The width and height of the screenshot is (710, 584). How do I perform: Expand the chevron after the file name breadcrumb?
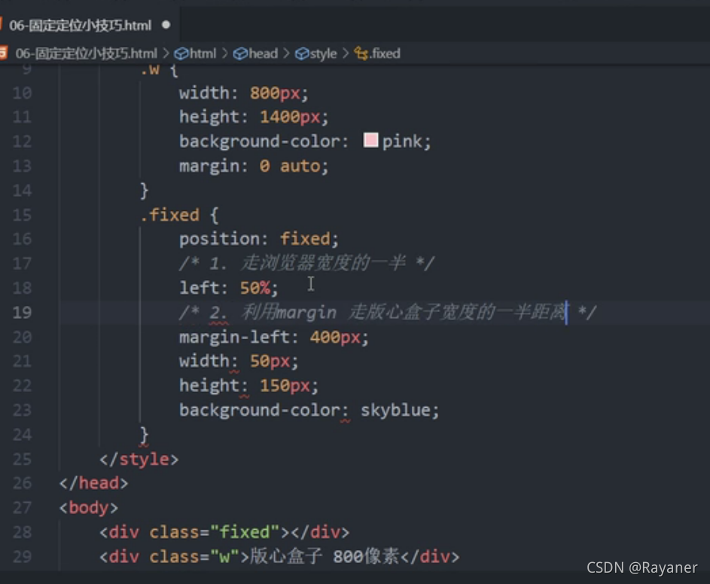click(166, 54)
